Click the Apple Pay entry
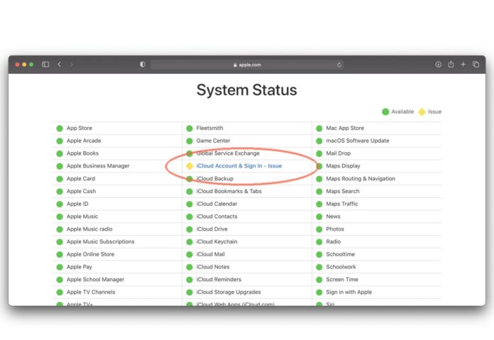494x340 pixels. tap(79, 267)
